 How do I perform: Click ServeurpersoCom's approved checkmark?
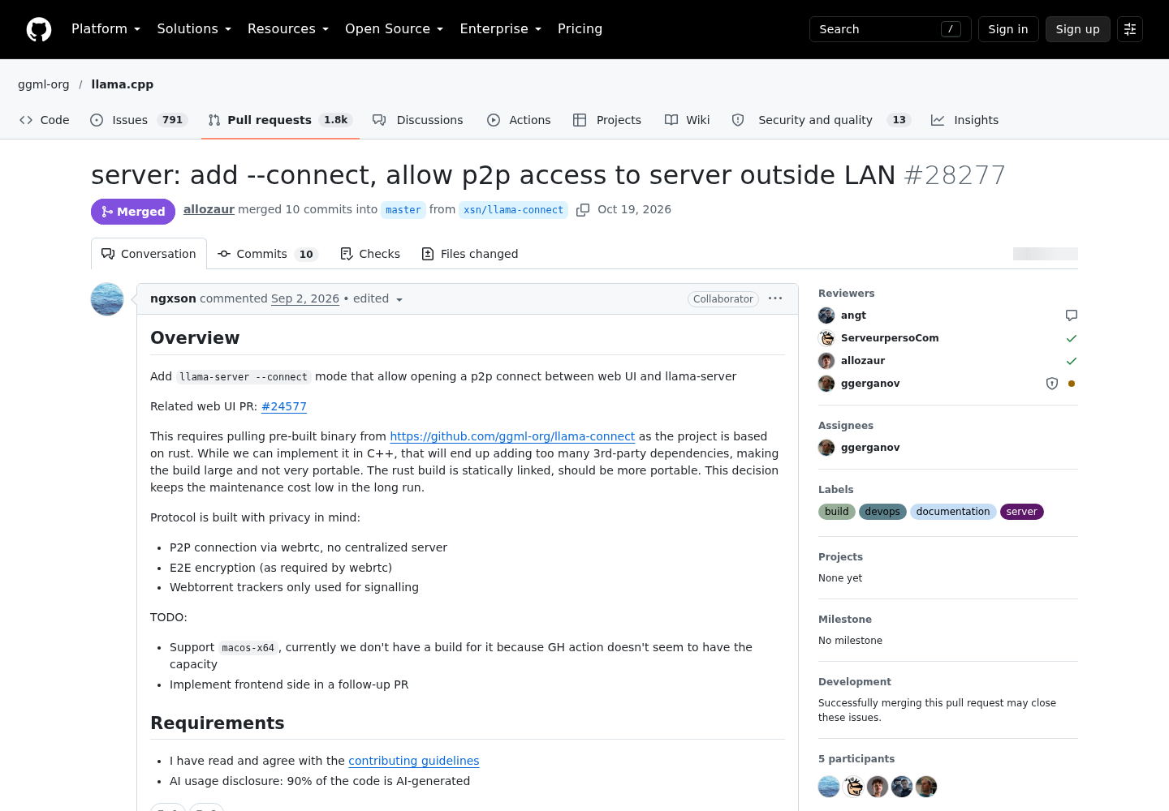tap(1072, 338)
